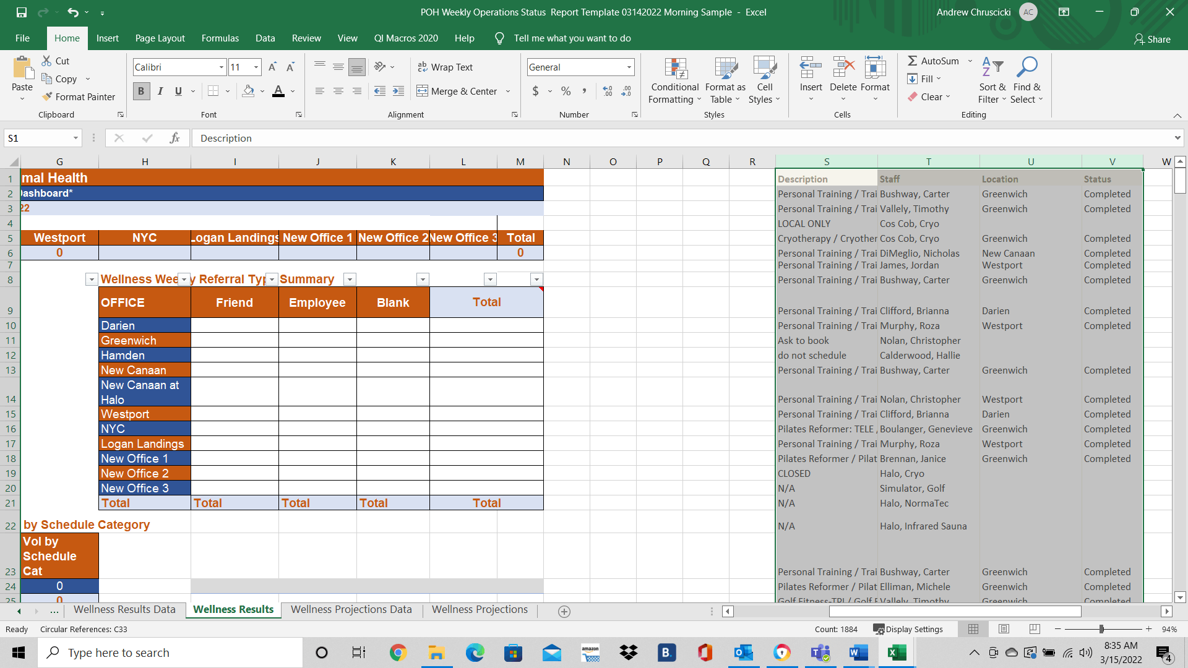Open the Name Box dropdown arrow
1188x668 pixels.
75,138
